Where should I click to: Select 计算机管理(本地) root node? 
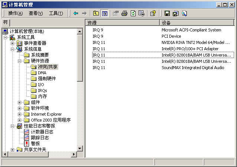27,31
